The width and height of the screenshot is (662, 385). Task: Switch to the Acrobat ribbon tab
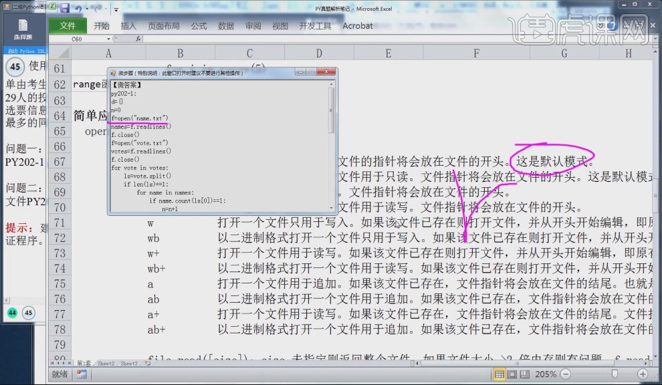coord(358,26)
